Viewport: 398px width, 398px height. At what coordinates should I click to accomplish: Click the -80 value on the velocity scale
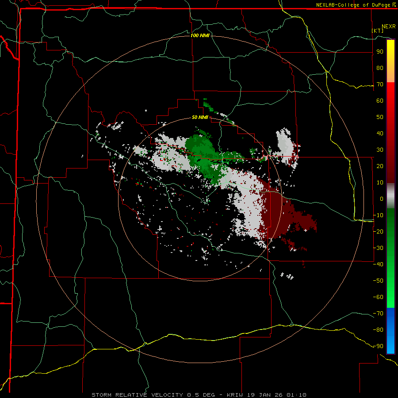[378, 330]
